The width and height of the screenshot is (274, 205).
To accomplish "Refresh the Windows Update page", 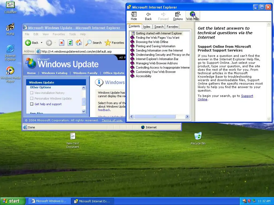I will [x=70, y=43].
